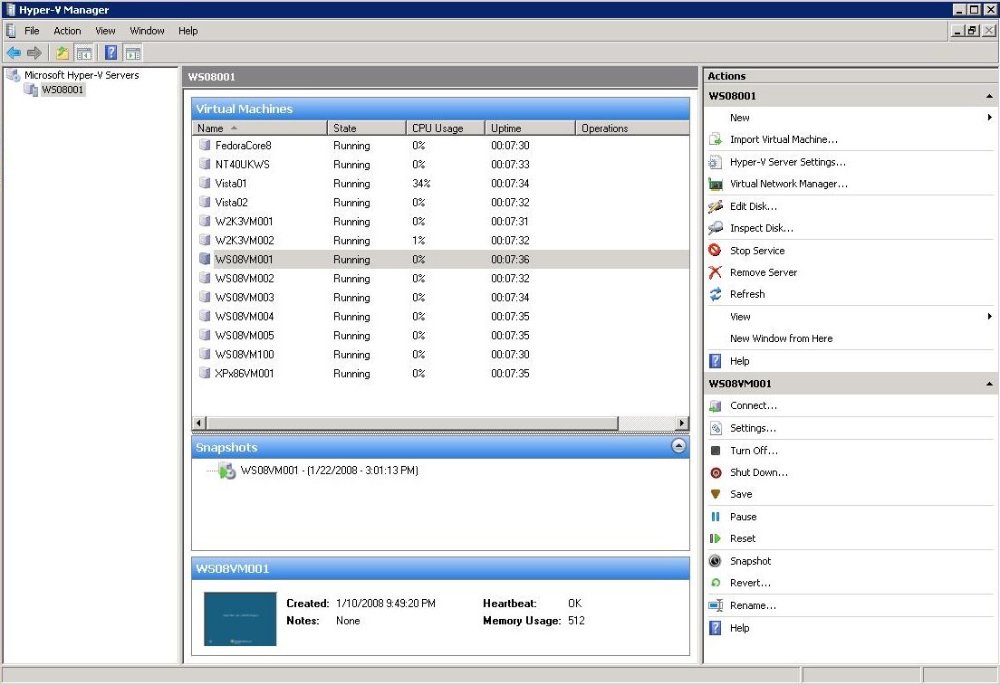The width and height of the screenshot is (1000, 685).
Task: Click the Refresh arrows icon
Action: (x=716, y=294)
